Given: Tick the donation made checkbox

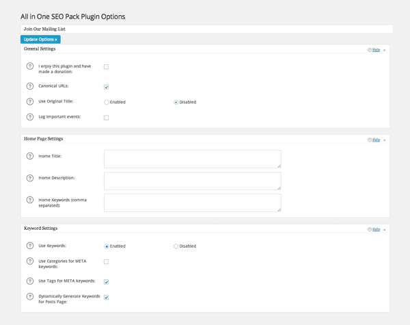Looking at the screenshot, I should tap(106, 67).
